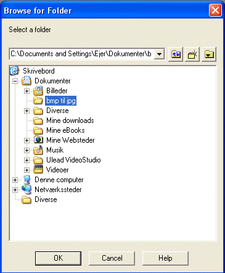The height and width of the screenshot is (273, 225).
Task: Select the Billeder label
Action: (x=57, y=91)
